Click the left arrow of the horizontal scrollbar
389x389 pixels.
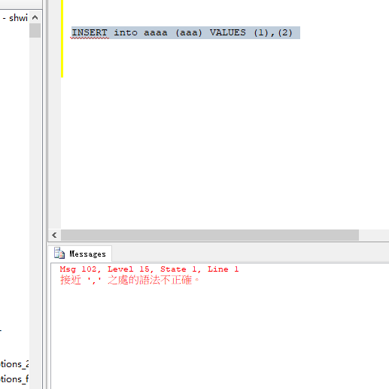[54, 235]
